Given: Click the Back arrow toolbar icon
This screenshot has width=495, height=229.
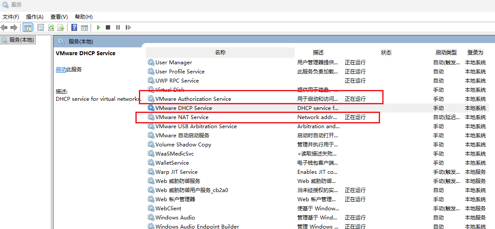Looking at the screenshot, I should click(4, 27).
